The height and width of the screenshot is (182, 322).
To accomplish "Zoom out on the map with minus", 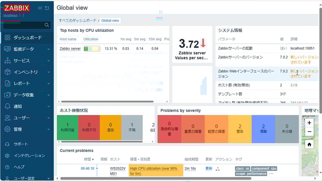I will [309, 132].
